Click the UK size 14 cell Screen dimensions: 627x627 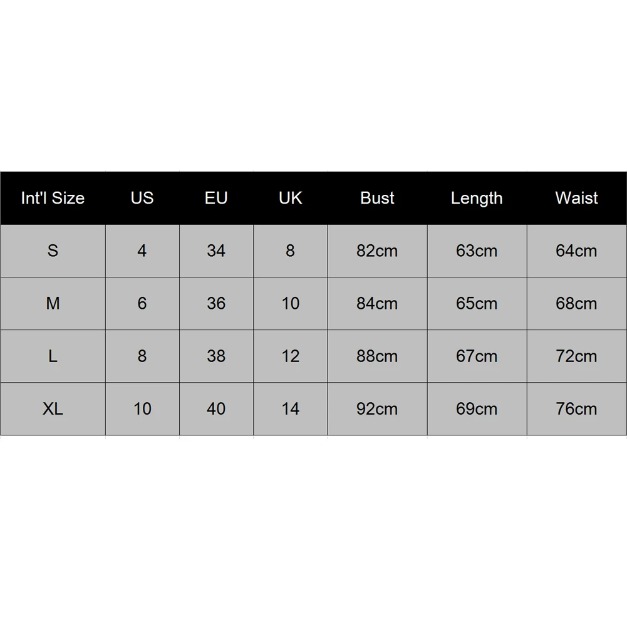tap(290, 408)
